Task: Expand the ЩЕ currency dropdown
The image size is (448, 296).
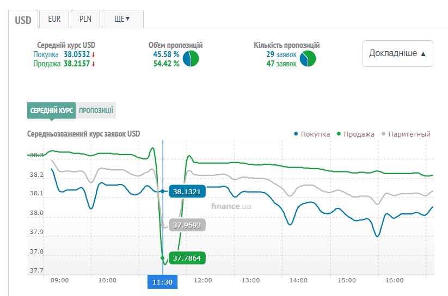Action: pos(122,19)
